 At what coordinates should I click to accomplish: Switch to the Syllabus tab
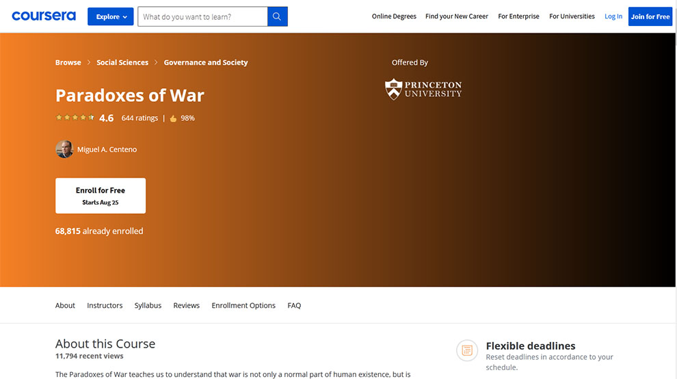(x=148, y=305)
